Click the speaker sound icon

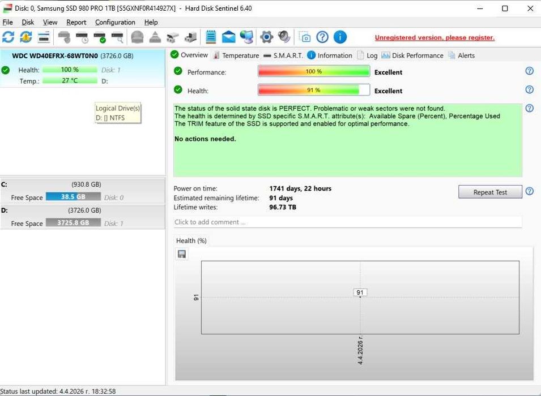(284, 37)
